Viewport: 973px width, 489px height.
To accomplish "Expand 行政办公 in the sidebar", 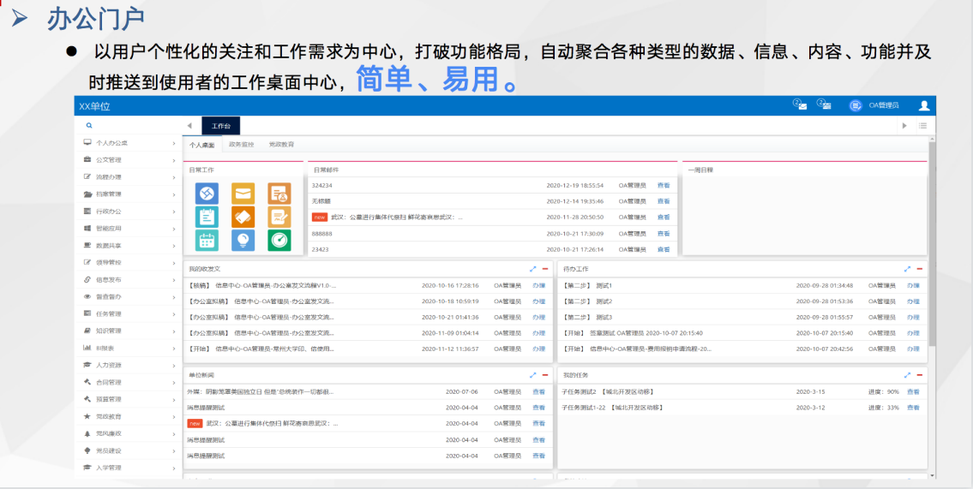I will click(129, 212).
